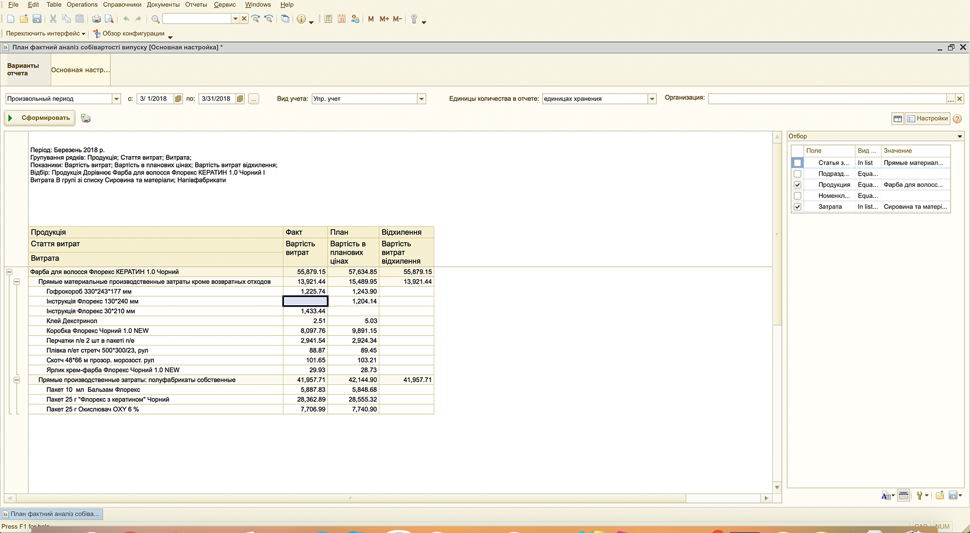
Task: Click the Сформировать button
Action: pos(40,118)
